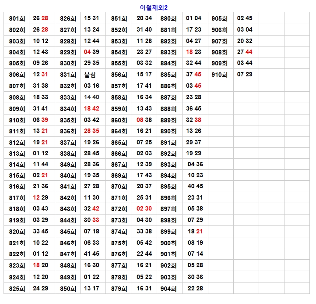Click the 불참 cell beside 831회

(92, 75)
